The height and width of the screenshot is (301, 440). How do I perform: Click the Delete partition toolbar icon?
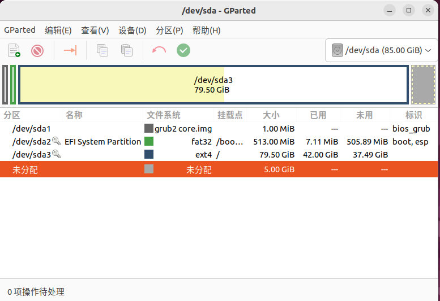click(37, 51)
